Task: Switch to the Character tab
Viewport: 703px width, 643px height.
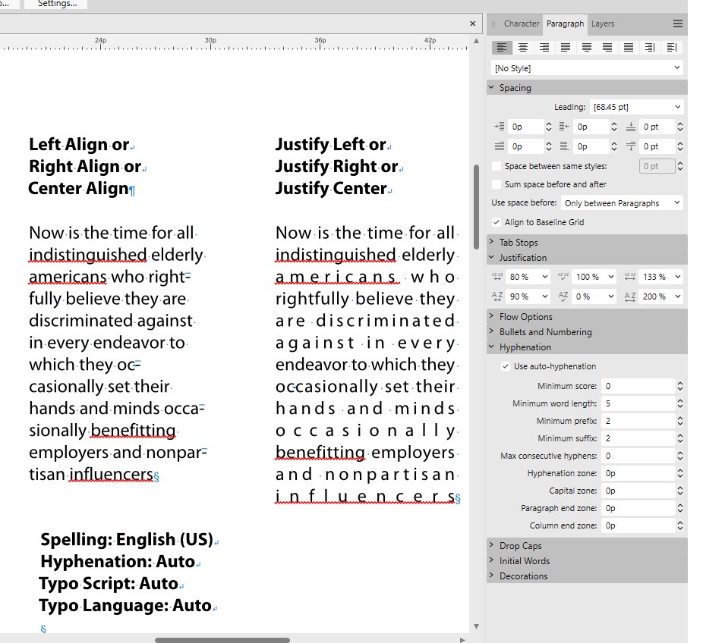Action: point(521,24)
